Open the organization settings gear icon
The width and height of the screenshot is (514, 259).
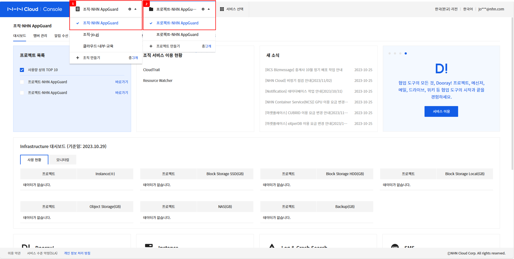point(130,9)
